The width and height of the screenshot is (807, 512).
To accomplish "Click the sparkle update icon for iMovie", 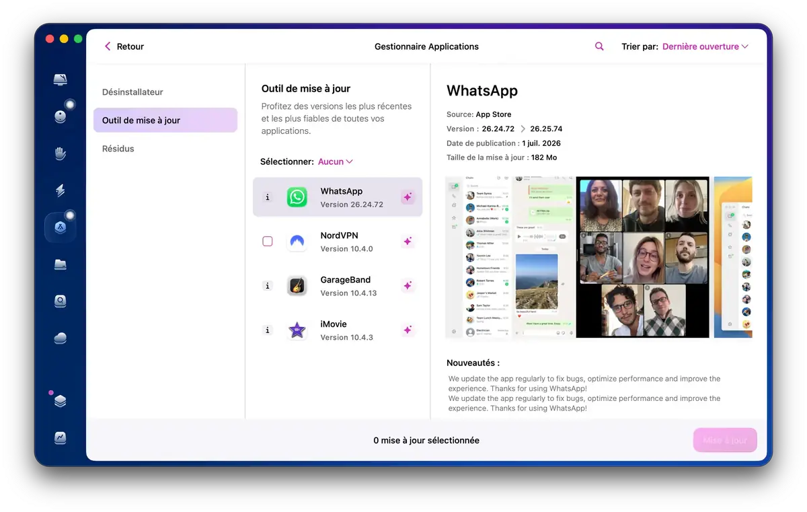I will point(408,330).
